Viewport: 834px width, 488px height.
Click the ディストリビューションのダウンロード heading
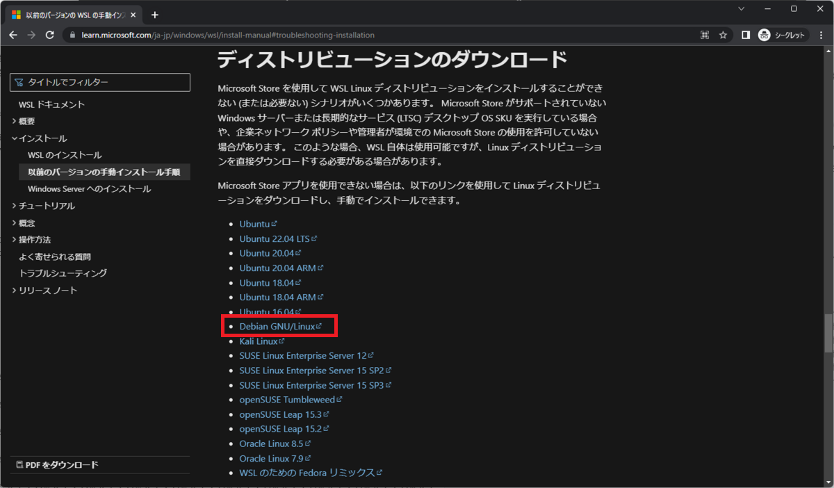pos(393,60)
